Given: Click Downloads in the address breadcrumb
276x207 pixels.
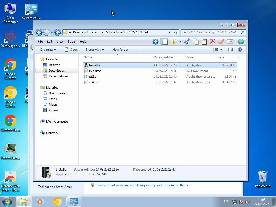Looking at the screenshot, I should coord(81,32).
